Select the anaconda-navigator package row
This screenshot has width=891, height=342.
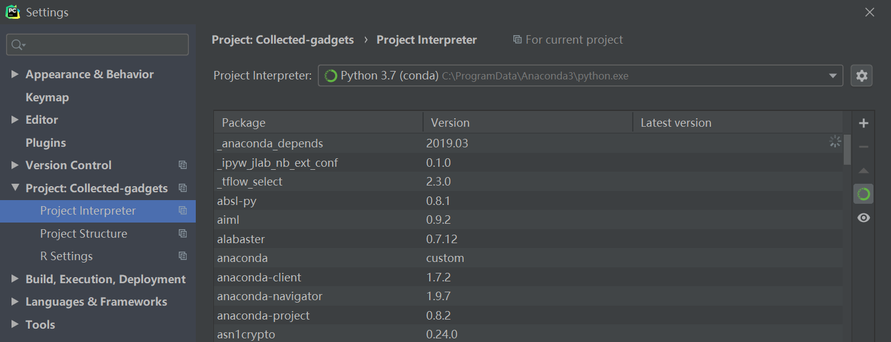pos(270,297)
